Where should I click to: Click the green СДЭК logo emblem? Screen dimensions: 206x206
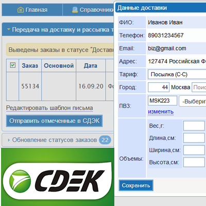(x=20, y=181)
